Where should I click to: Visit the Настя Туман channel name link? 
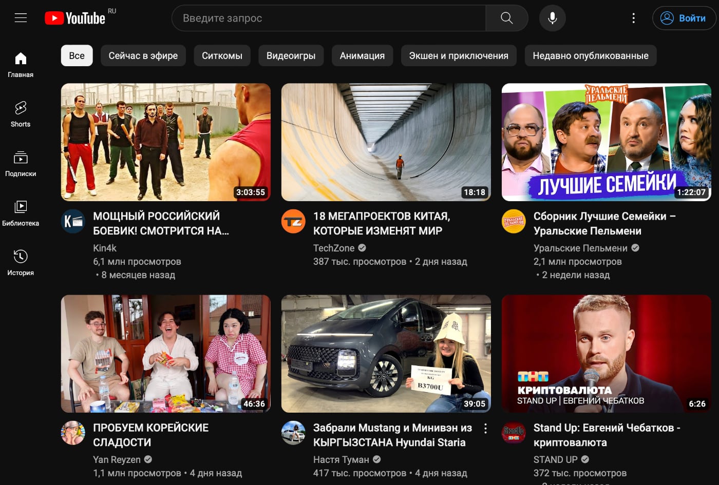pyautogui.click(x=341, y=459)
